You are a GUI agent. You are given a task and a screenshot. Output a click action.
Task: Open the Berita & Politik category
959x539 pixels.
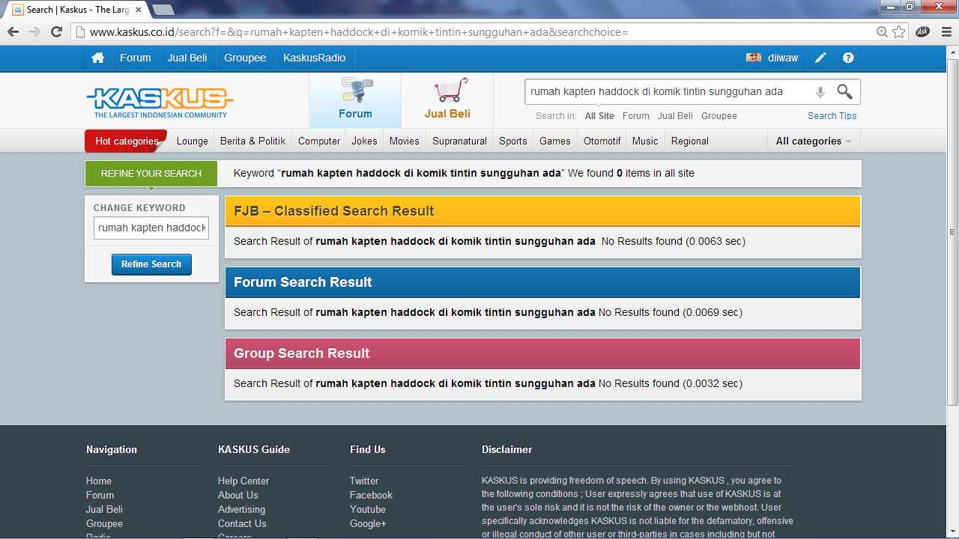(x=253, y=141)
